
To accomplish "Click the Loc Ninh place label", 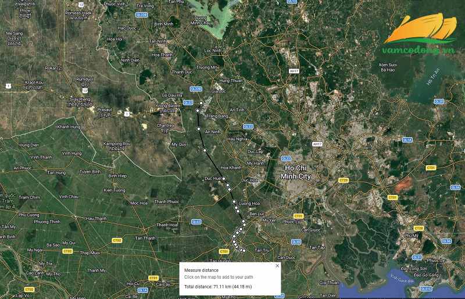I will 213,51.
